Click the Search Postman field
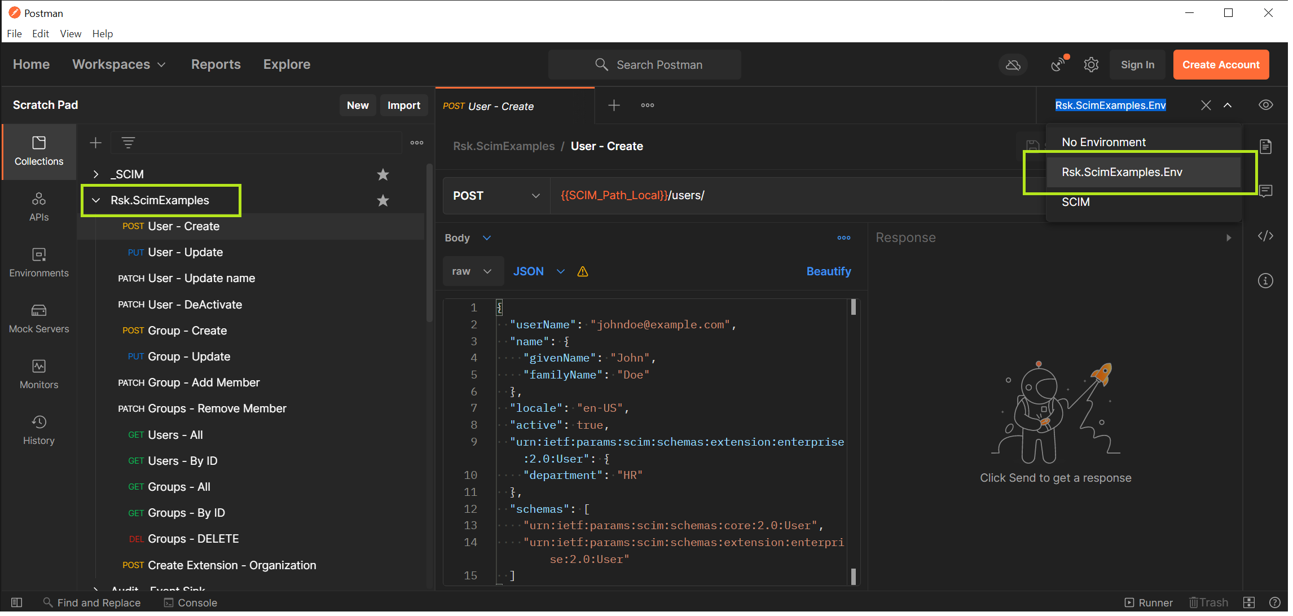This screenshot has width=1293, height=616. coord(644,65)
